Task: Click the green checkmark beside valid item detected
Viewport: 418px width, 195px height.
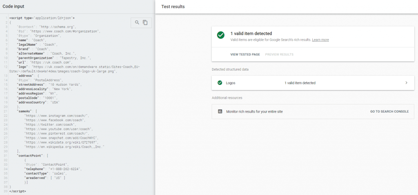Action: (x=220, y=35)
